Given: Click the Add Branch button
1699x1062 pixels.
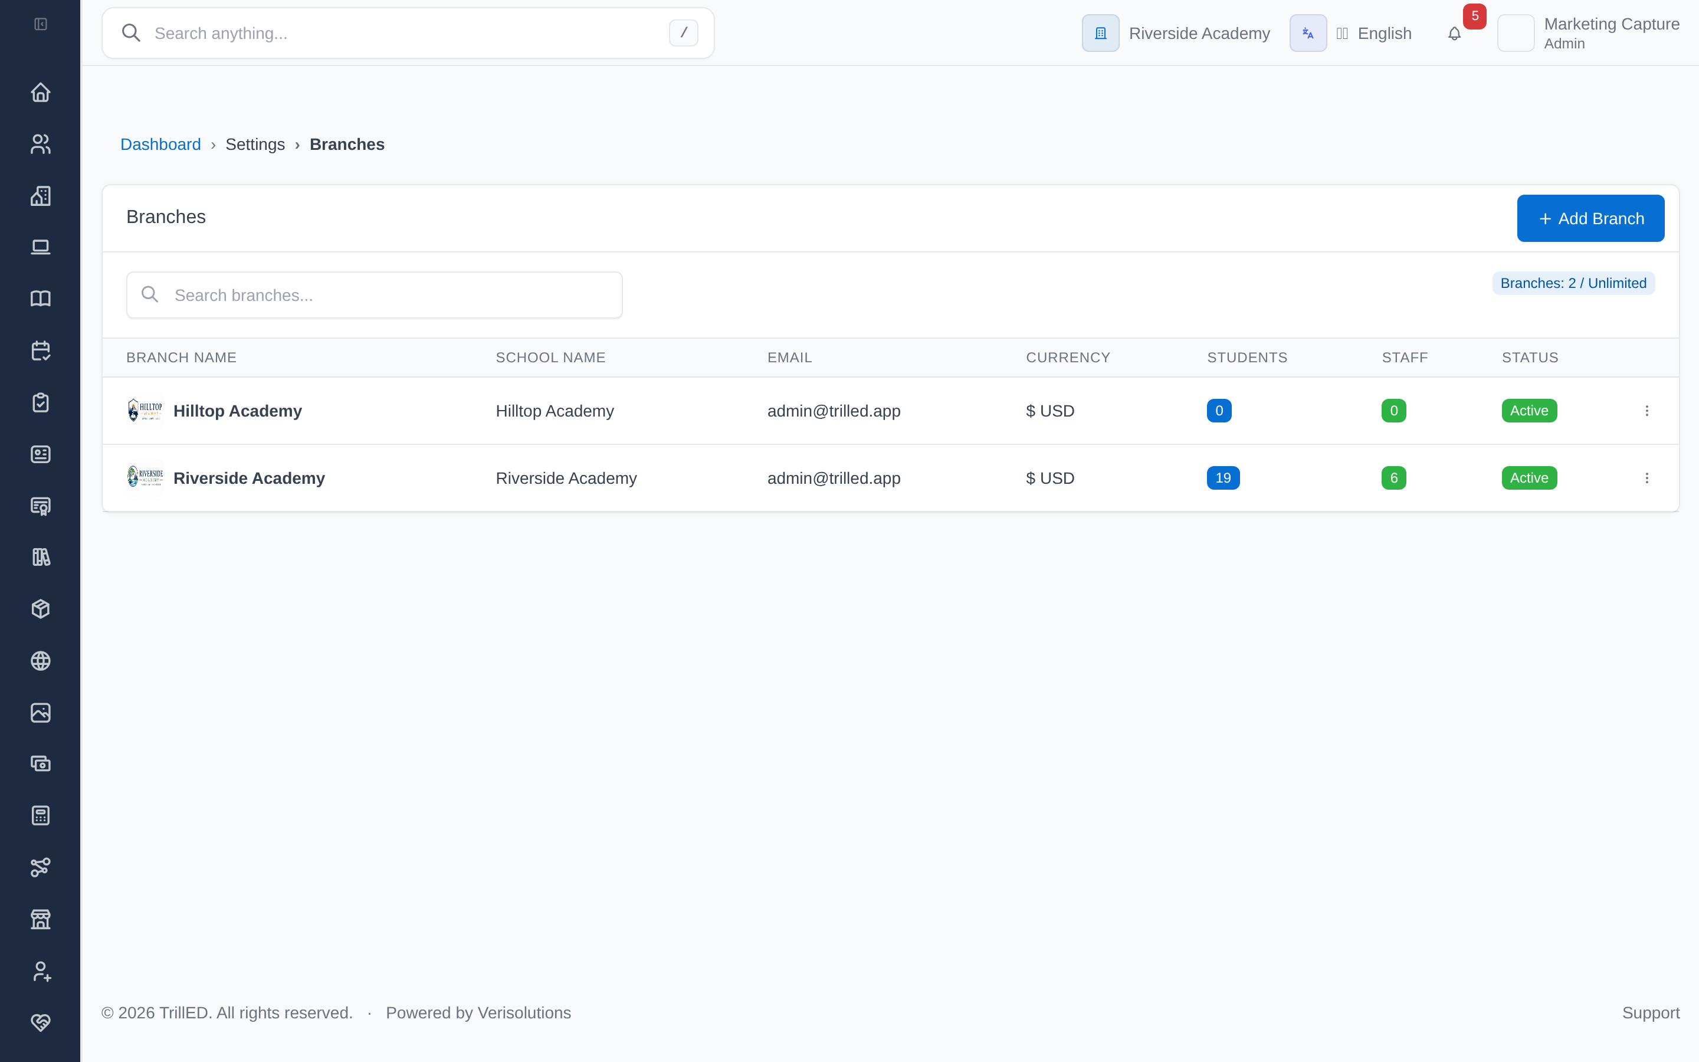Looking at the screenshot, I should (1590, 218).
